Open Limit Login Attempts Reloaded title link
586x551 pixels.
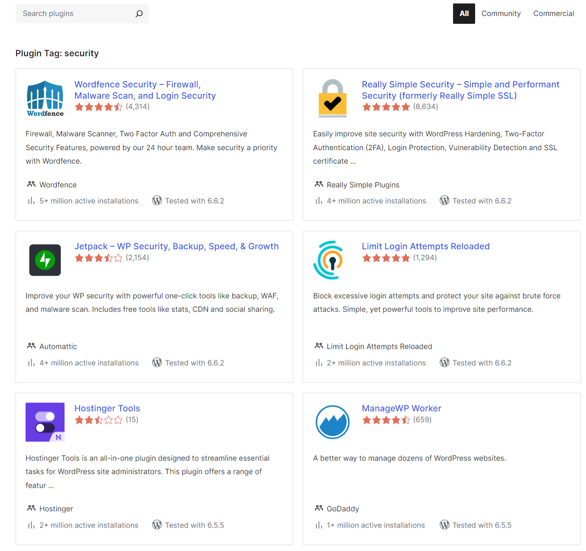pyautogui.click(x=425, y=246)
